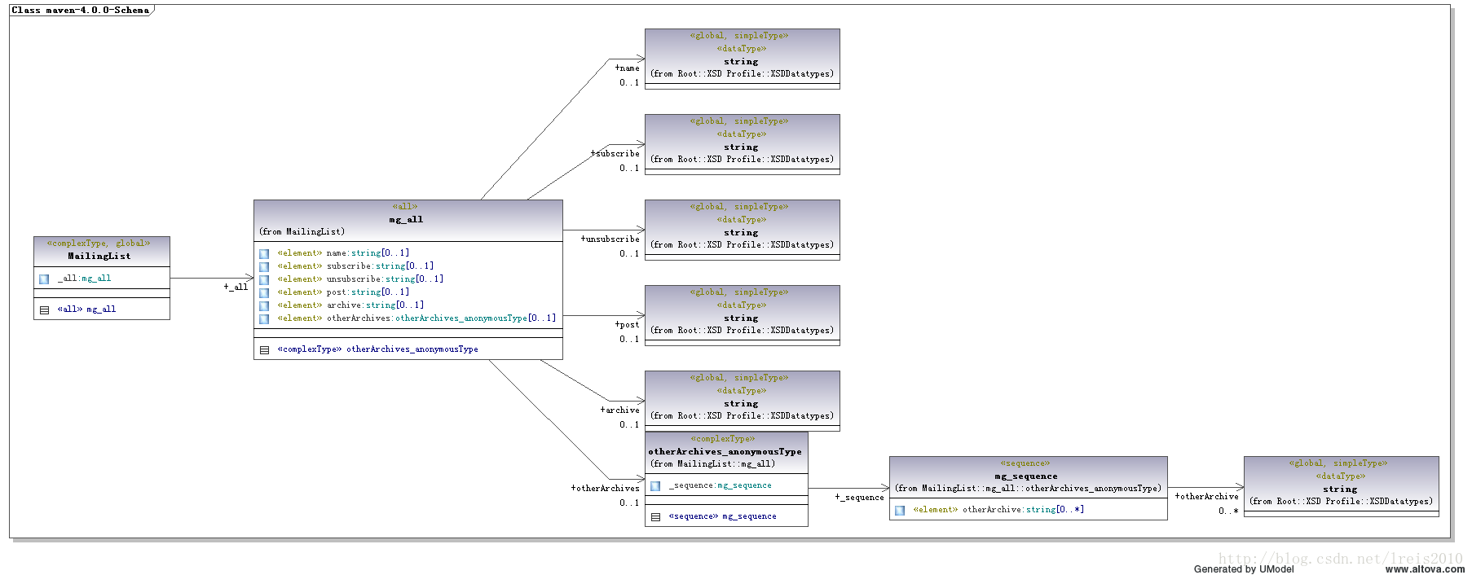The width and height of the screenshot is (1472, 575).
Task: Select the MailingList class title
Action: click(x=99, y=256)
